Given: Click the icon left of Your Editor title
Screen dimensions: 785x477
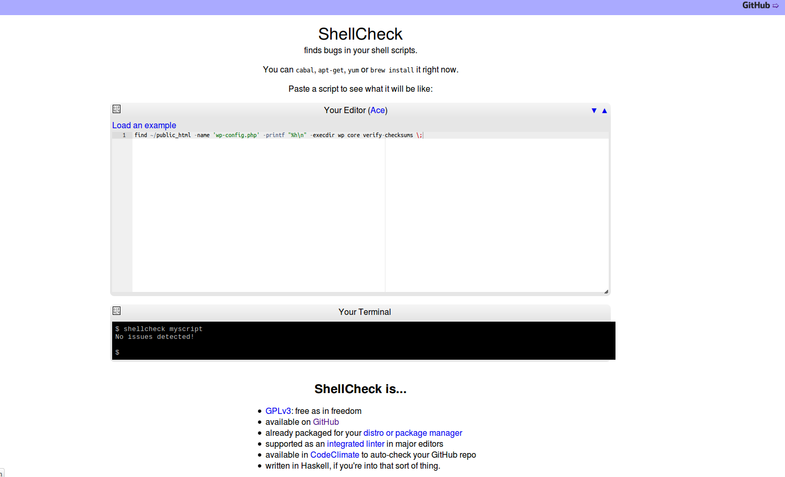Looking at the screenshot, I should click(x=116, y=109).
